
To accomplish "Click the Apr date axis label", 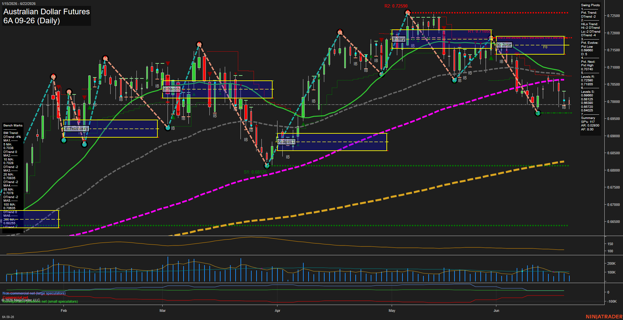I will click(x=277, y=311).
